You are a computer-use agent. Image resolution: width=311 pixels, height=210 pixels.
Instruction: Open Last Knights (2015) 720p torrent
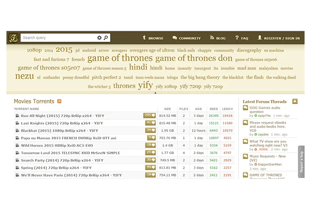pos(62,123)
